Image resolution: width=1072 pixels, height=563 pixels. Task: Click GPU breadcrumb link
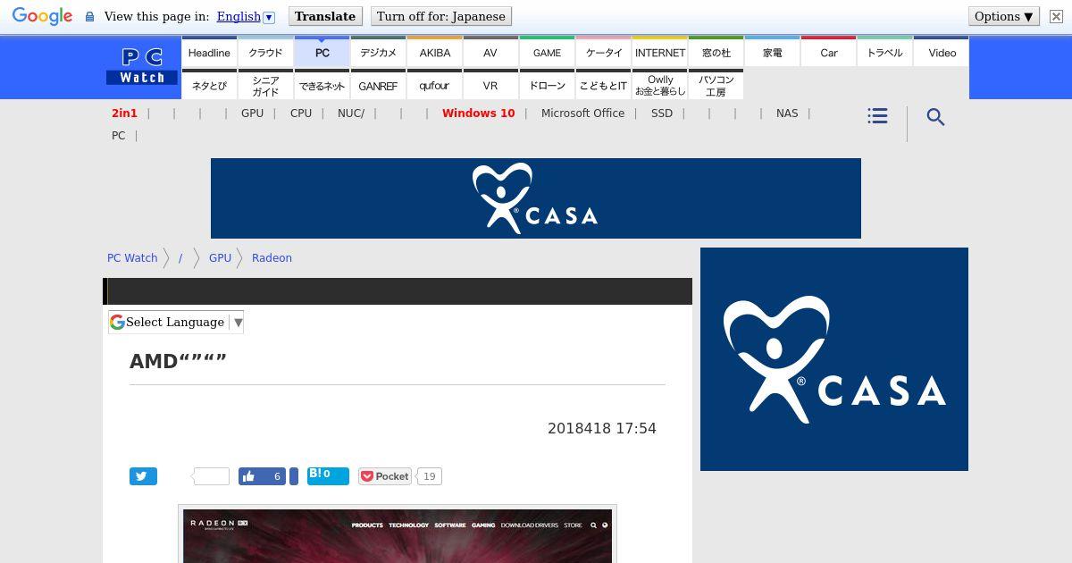coord(220,258)
